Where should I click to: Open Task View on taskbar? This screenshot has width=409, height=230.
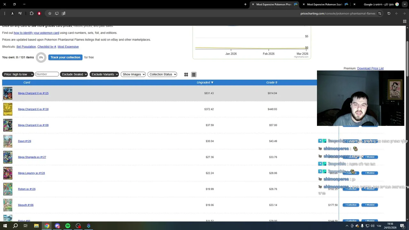coord(26,226)
